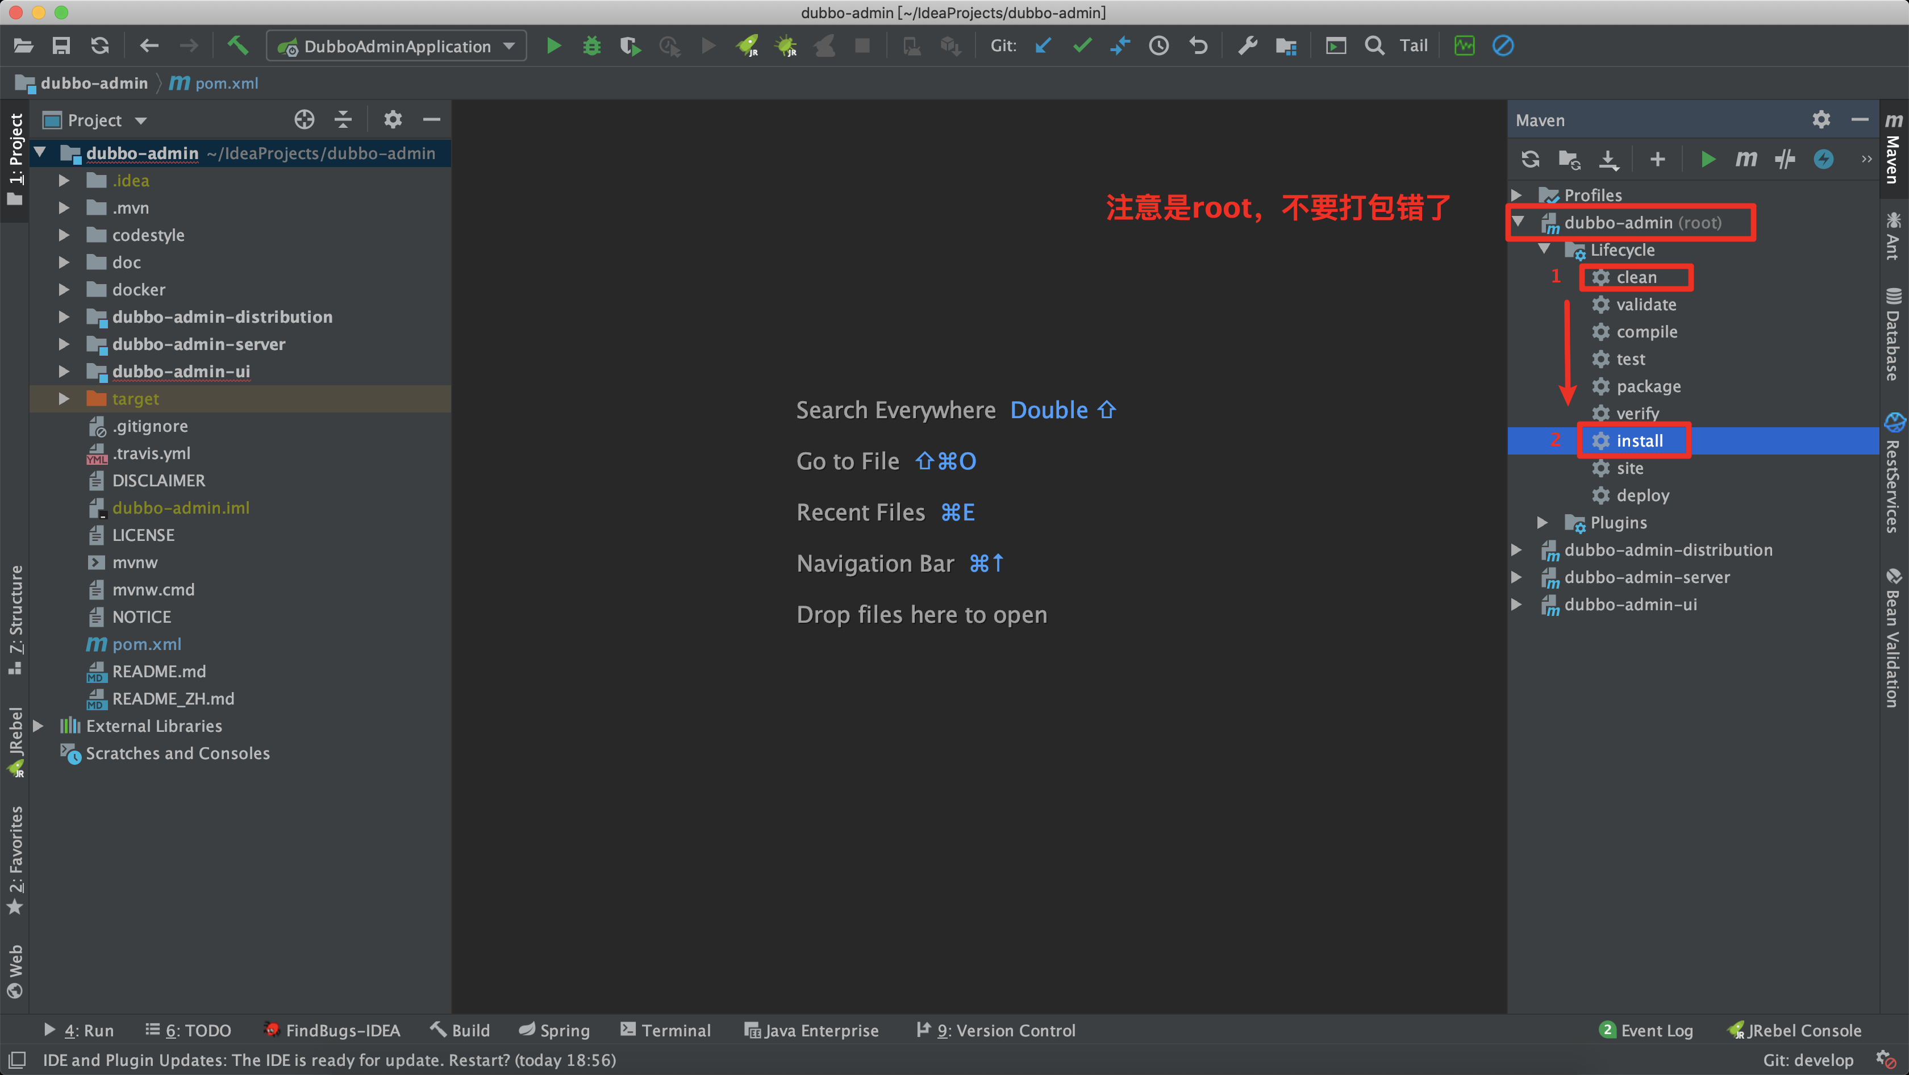The width and height of the screenshot is (1909, 1075).
Task: Expand Plugins node in Maven panel
Action: [x=1543, y=522]
